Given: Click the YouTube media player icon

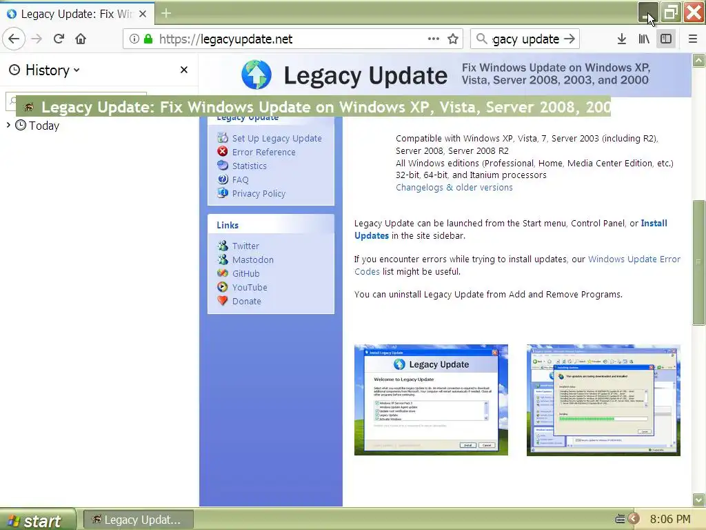Looking at the screenshot, I should (x=223, y=286).
